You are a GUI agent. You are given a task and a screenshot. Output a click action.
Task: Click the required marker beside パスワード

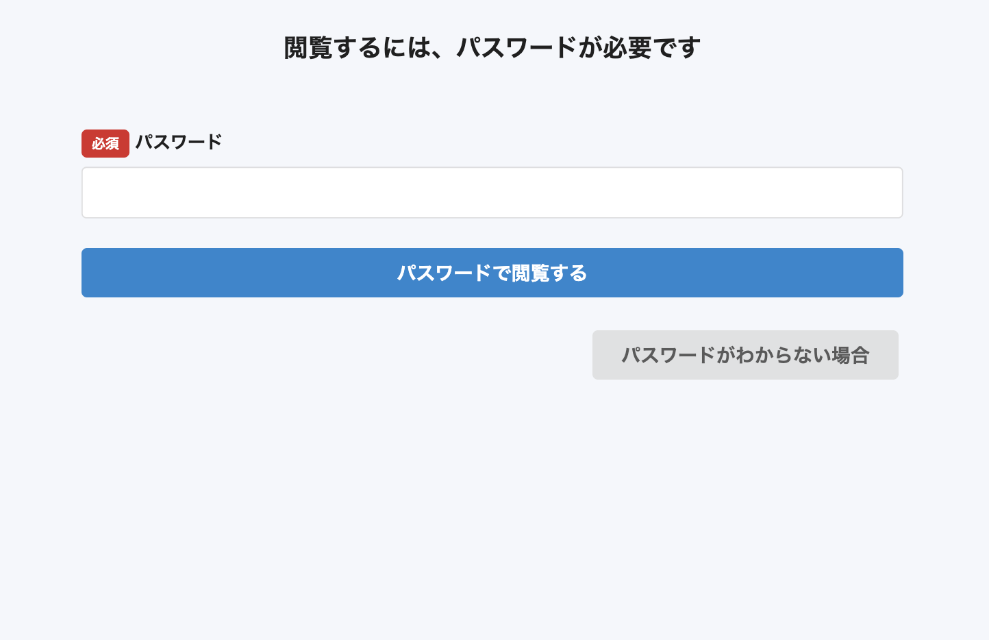(105, 143)
